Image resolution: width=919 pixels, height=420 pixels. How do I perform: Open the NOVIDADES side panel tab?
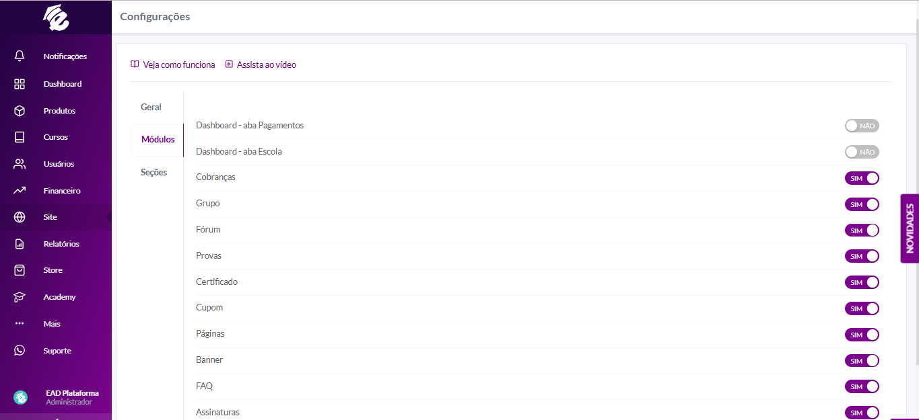pos(910,228)
